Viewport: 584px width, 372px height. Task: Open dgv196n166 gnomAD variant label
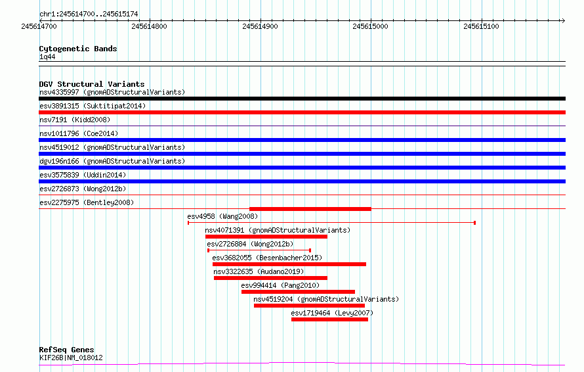pyautogui.click(x=112, y=161)
